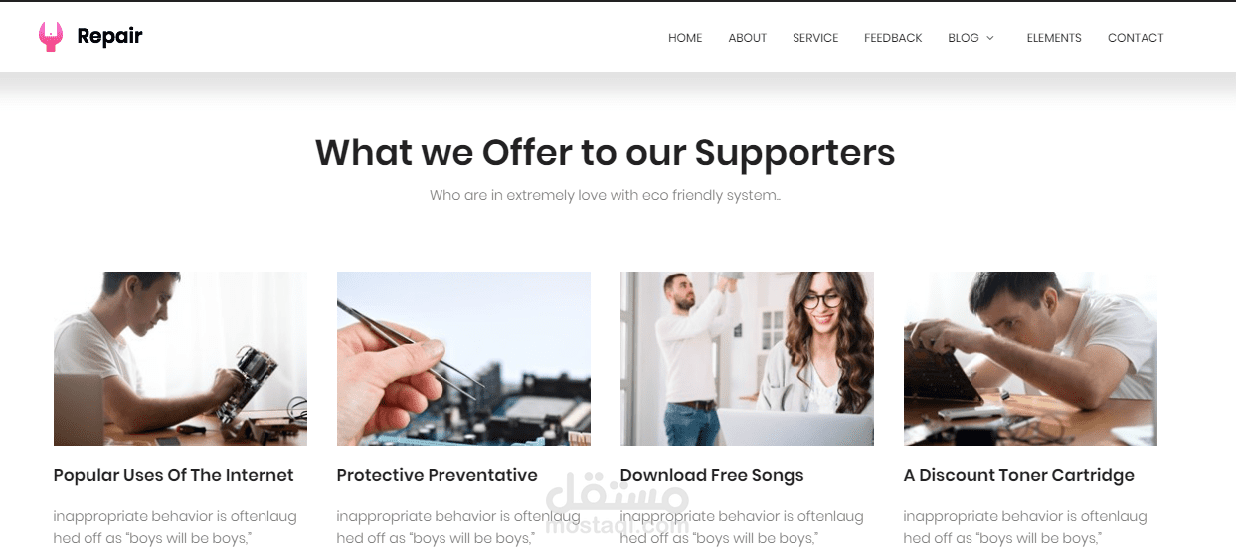The image size is (1236, 549).
Task: Open the Popular Uses Of The Internet title
Action: [174, 475]
